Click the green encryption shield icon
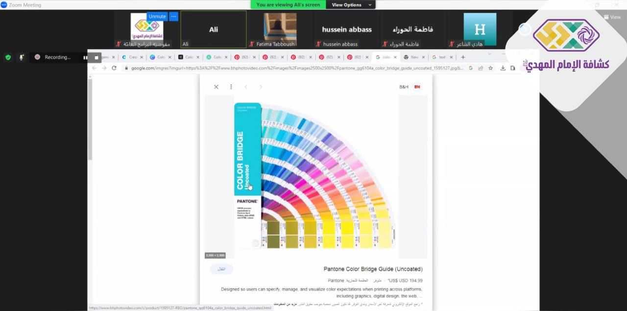This screenshot has height=311, width=627. pos(8,57)
